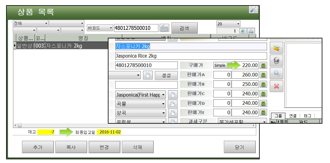Open calculator for 판매가A 260.00

263,75
